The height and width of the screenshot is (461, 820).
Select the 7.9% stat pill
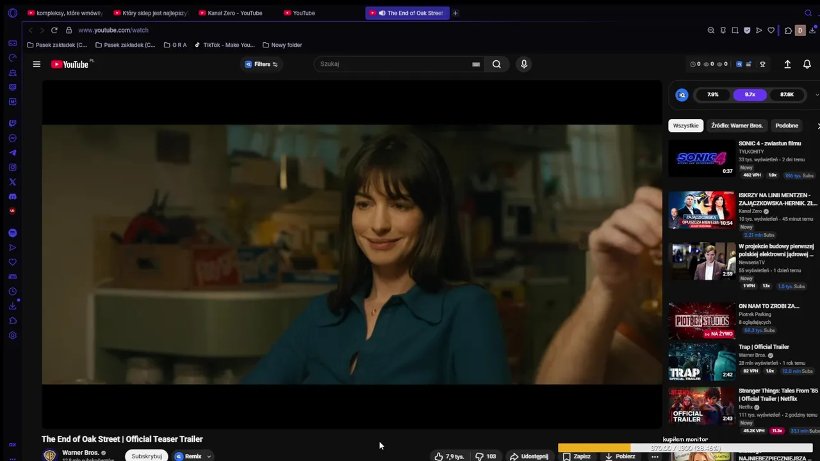pyautogui.click(x=712, y=95)
